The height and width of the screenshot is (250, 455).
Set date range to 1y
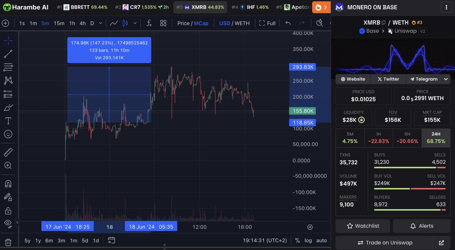[x=38, y=241]
